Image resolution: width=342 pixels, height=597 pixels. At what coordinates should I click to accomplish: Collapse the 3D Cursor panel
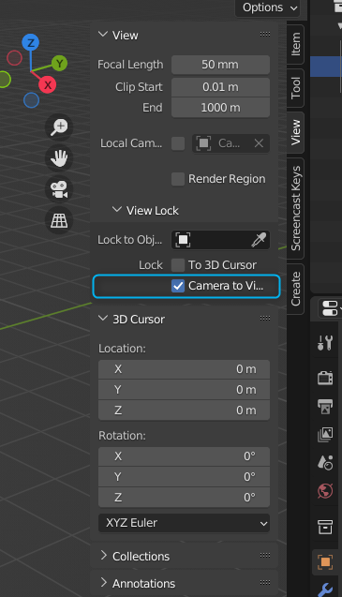pyautogui.click(x=103, y=319)
